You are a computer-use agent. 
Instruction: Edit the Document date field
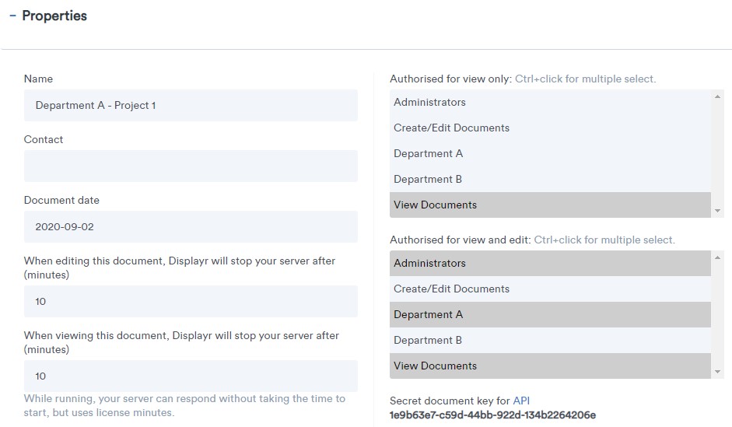point(191,227)
